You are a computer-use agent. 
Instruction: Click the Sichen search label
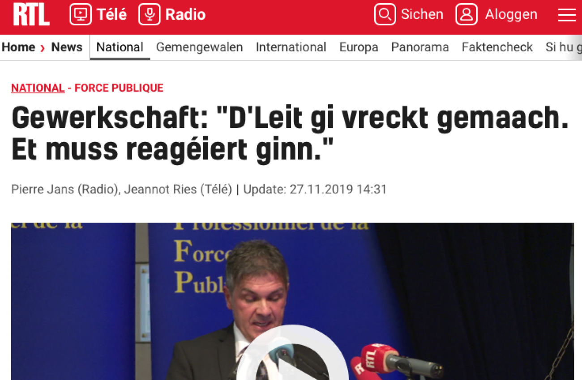pos(422,14)
